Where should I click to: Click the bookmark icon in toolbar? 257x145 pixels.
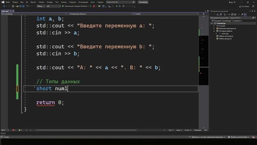pos(123,6)
